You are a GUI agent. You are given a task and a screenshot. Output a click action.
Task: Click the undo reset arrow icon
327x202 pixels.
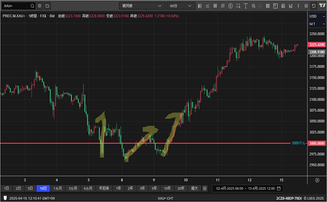click(x=314, y=6)
